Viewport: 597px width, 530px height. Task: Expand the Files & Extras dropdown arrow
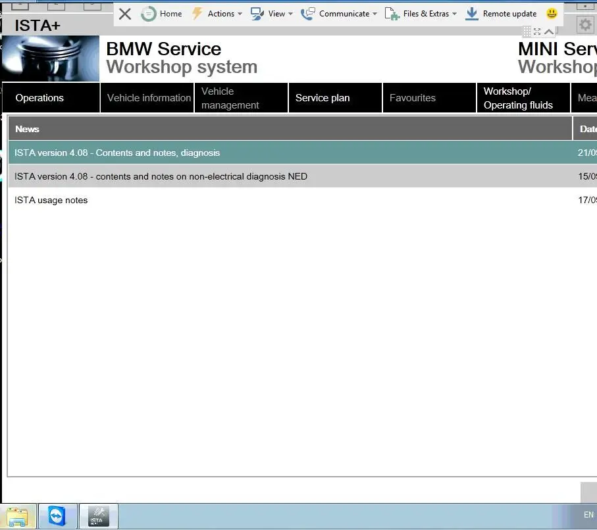pos(454,14)
